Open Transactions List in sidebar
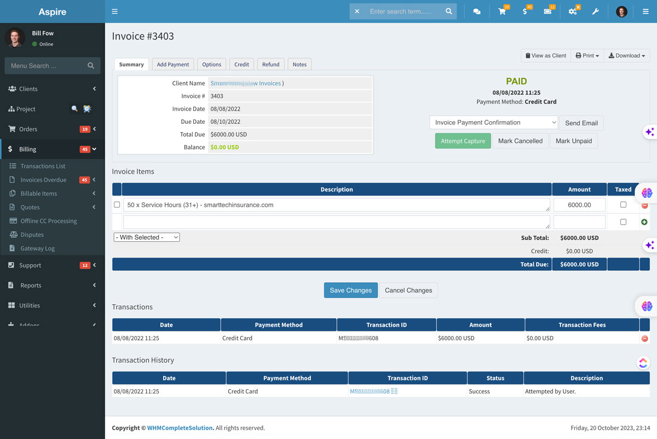This screenshot has width=657, height=439. (43, 166)
